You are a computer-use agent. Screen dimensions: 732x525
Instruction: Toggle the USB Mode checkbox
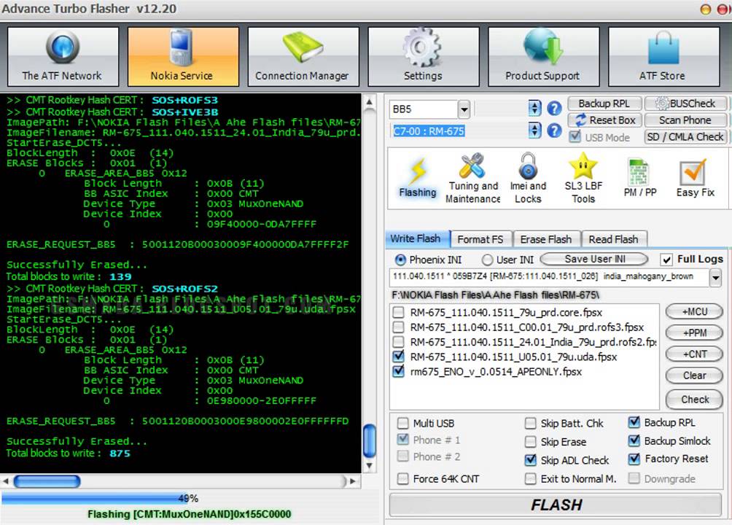point(575,137)
